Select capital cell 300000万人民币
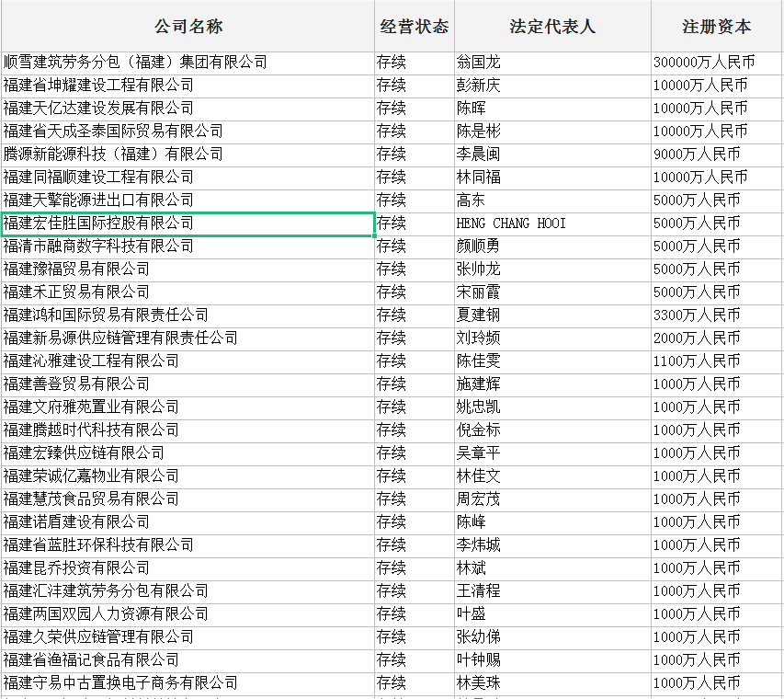The width and height of the screenshot is (784, 699). (717, 63)
